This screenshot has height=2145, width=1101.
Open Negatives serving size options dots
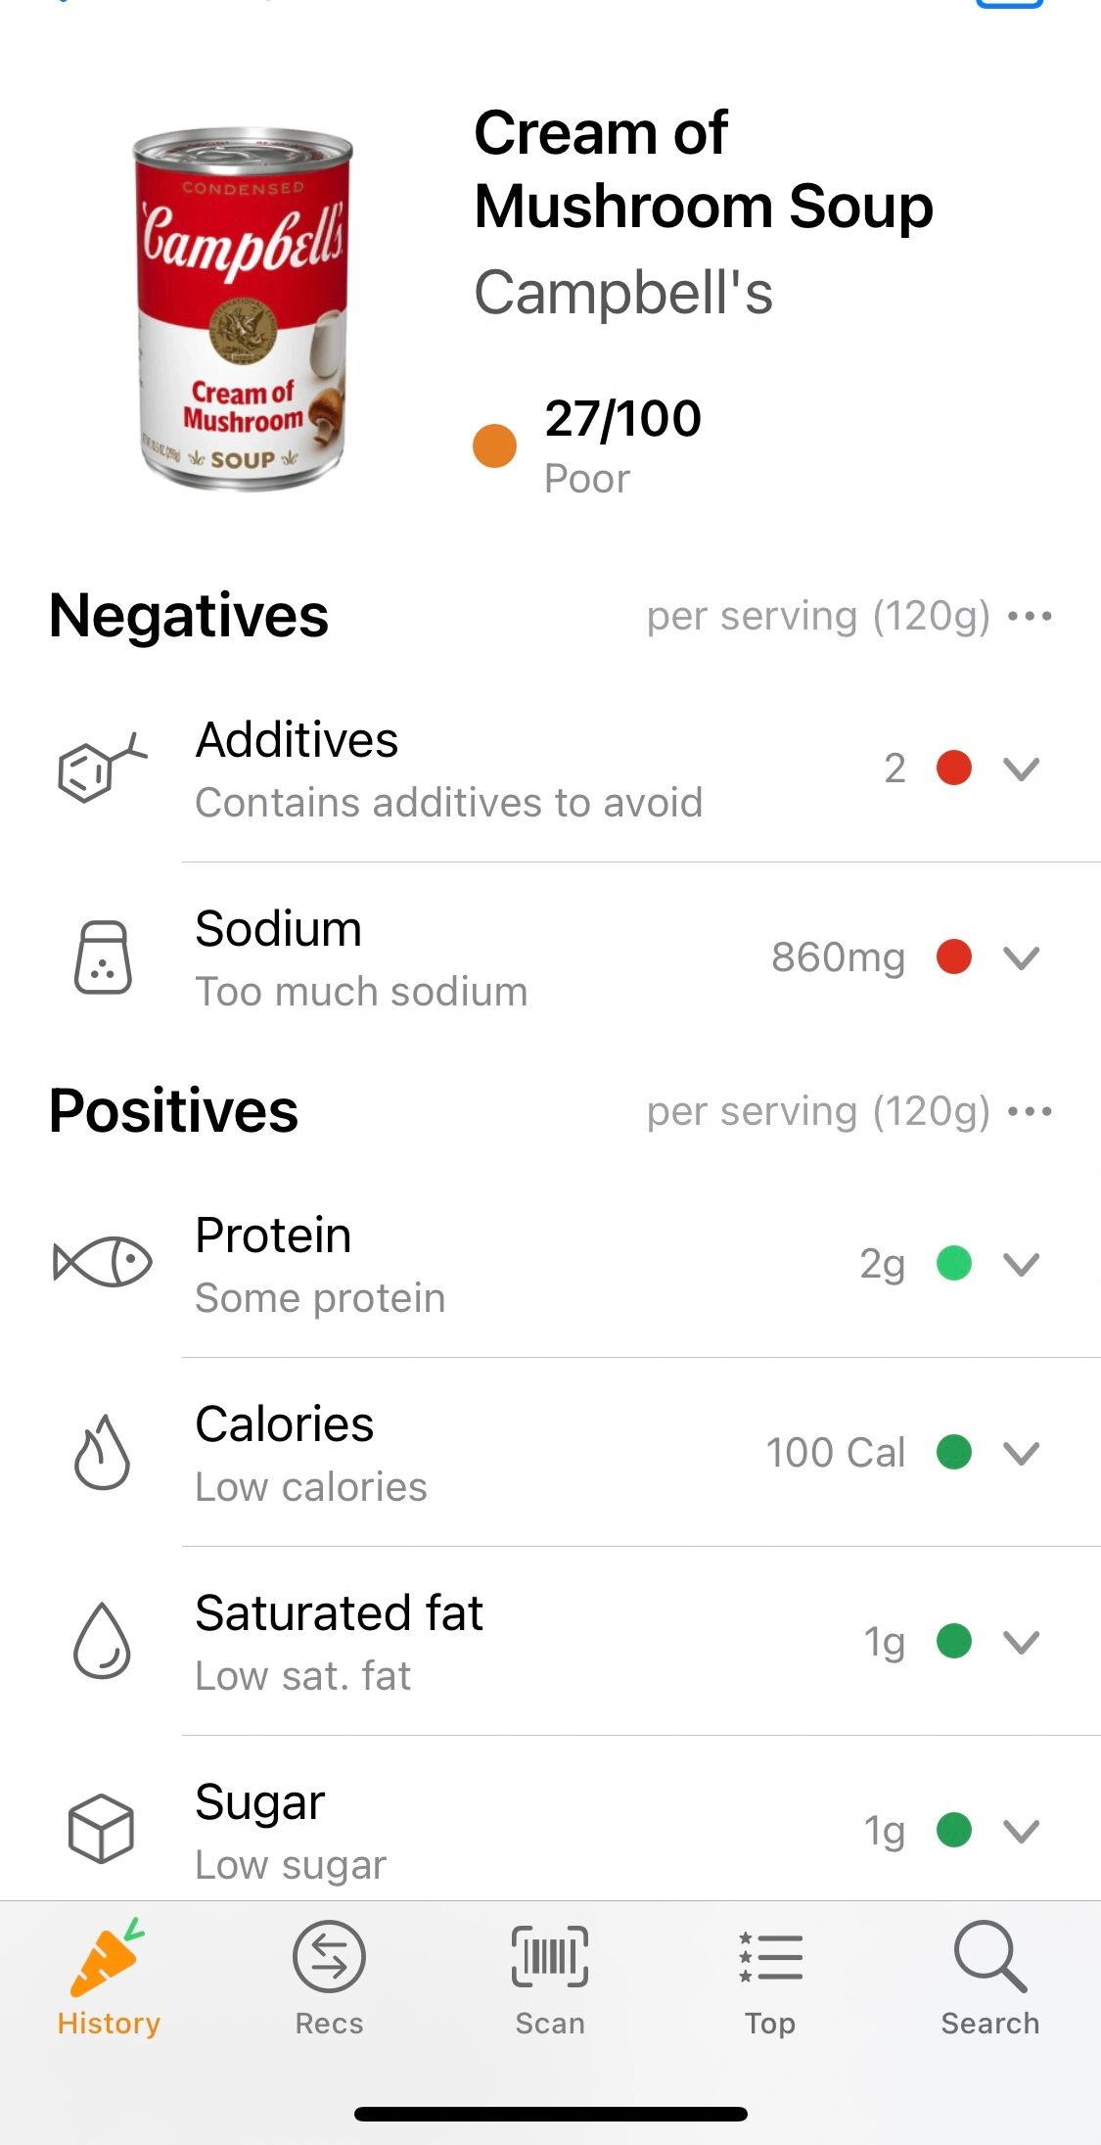1030,617
